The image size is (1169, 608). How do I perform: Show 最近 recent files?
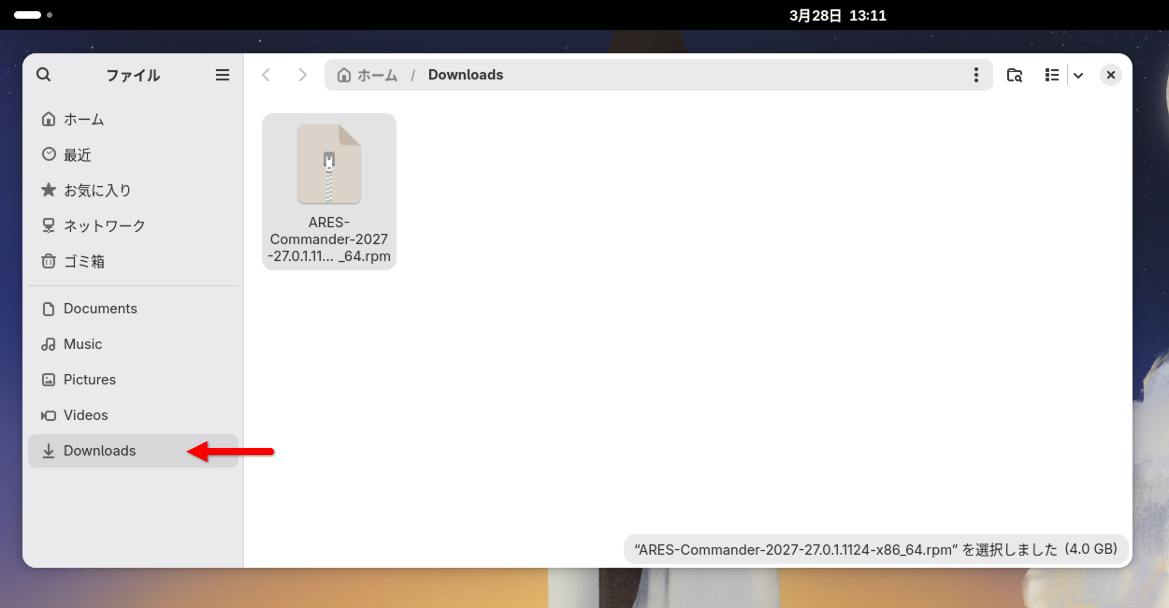tap(77, 155)
